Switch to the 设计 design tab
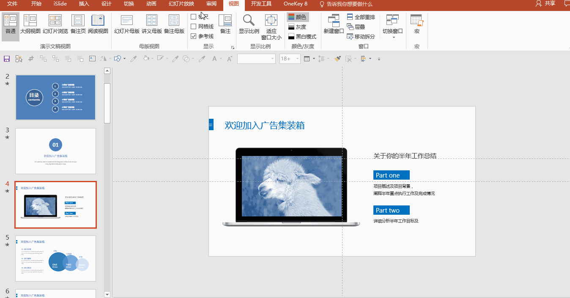 107,4
